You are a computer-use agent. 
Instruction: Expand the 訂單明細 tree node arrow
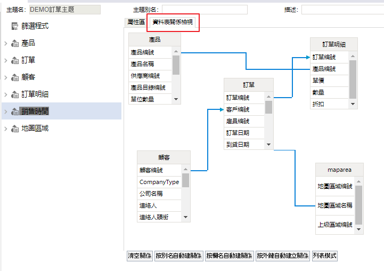(5, 94)
